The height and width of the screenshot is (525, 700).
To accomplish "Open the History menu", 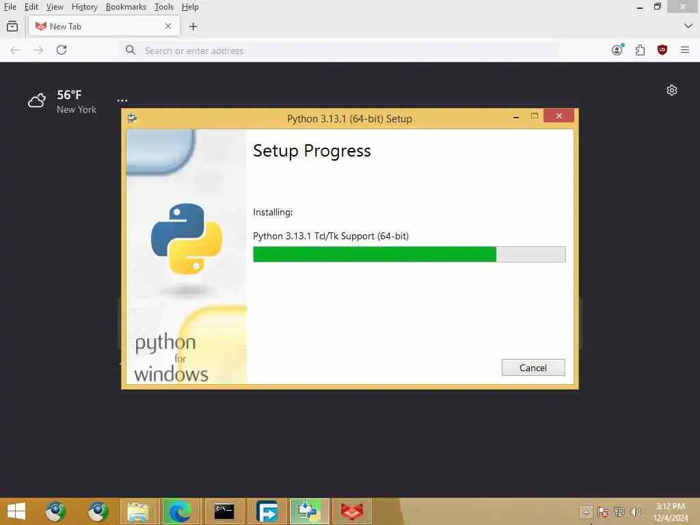I will (84, 7).
